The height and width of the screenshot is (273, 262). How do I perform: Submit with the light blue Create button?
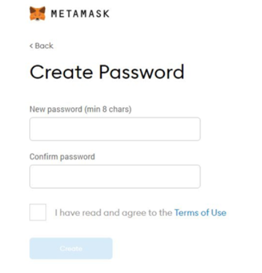[71, 248]
